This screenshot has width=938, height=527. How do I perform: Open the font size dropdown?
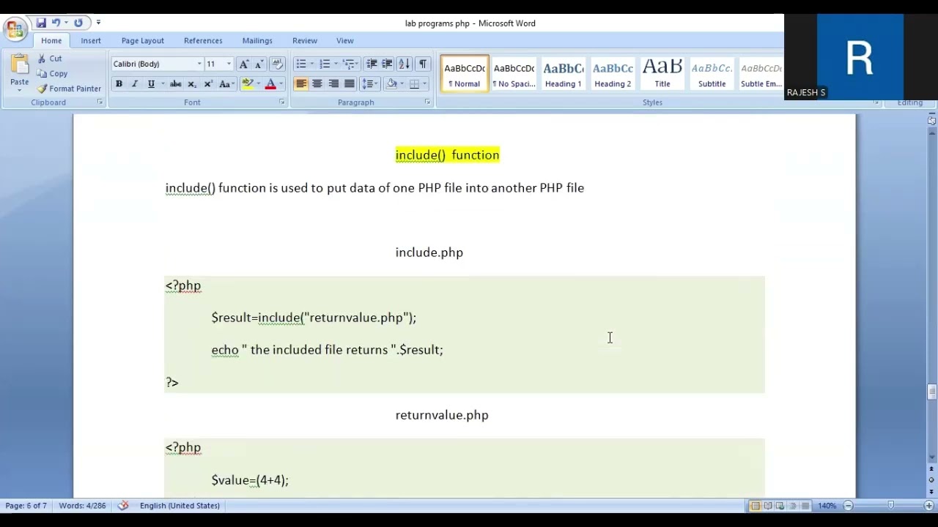[x=229, y=64]
